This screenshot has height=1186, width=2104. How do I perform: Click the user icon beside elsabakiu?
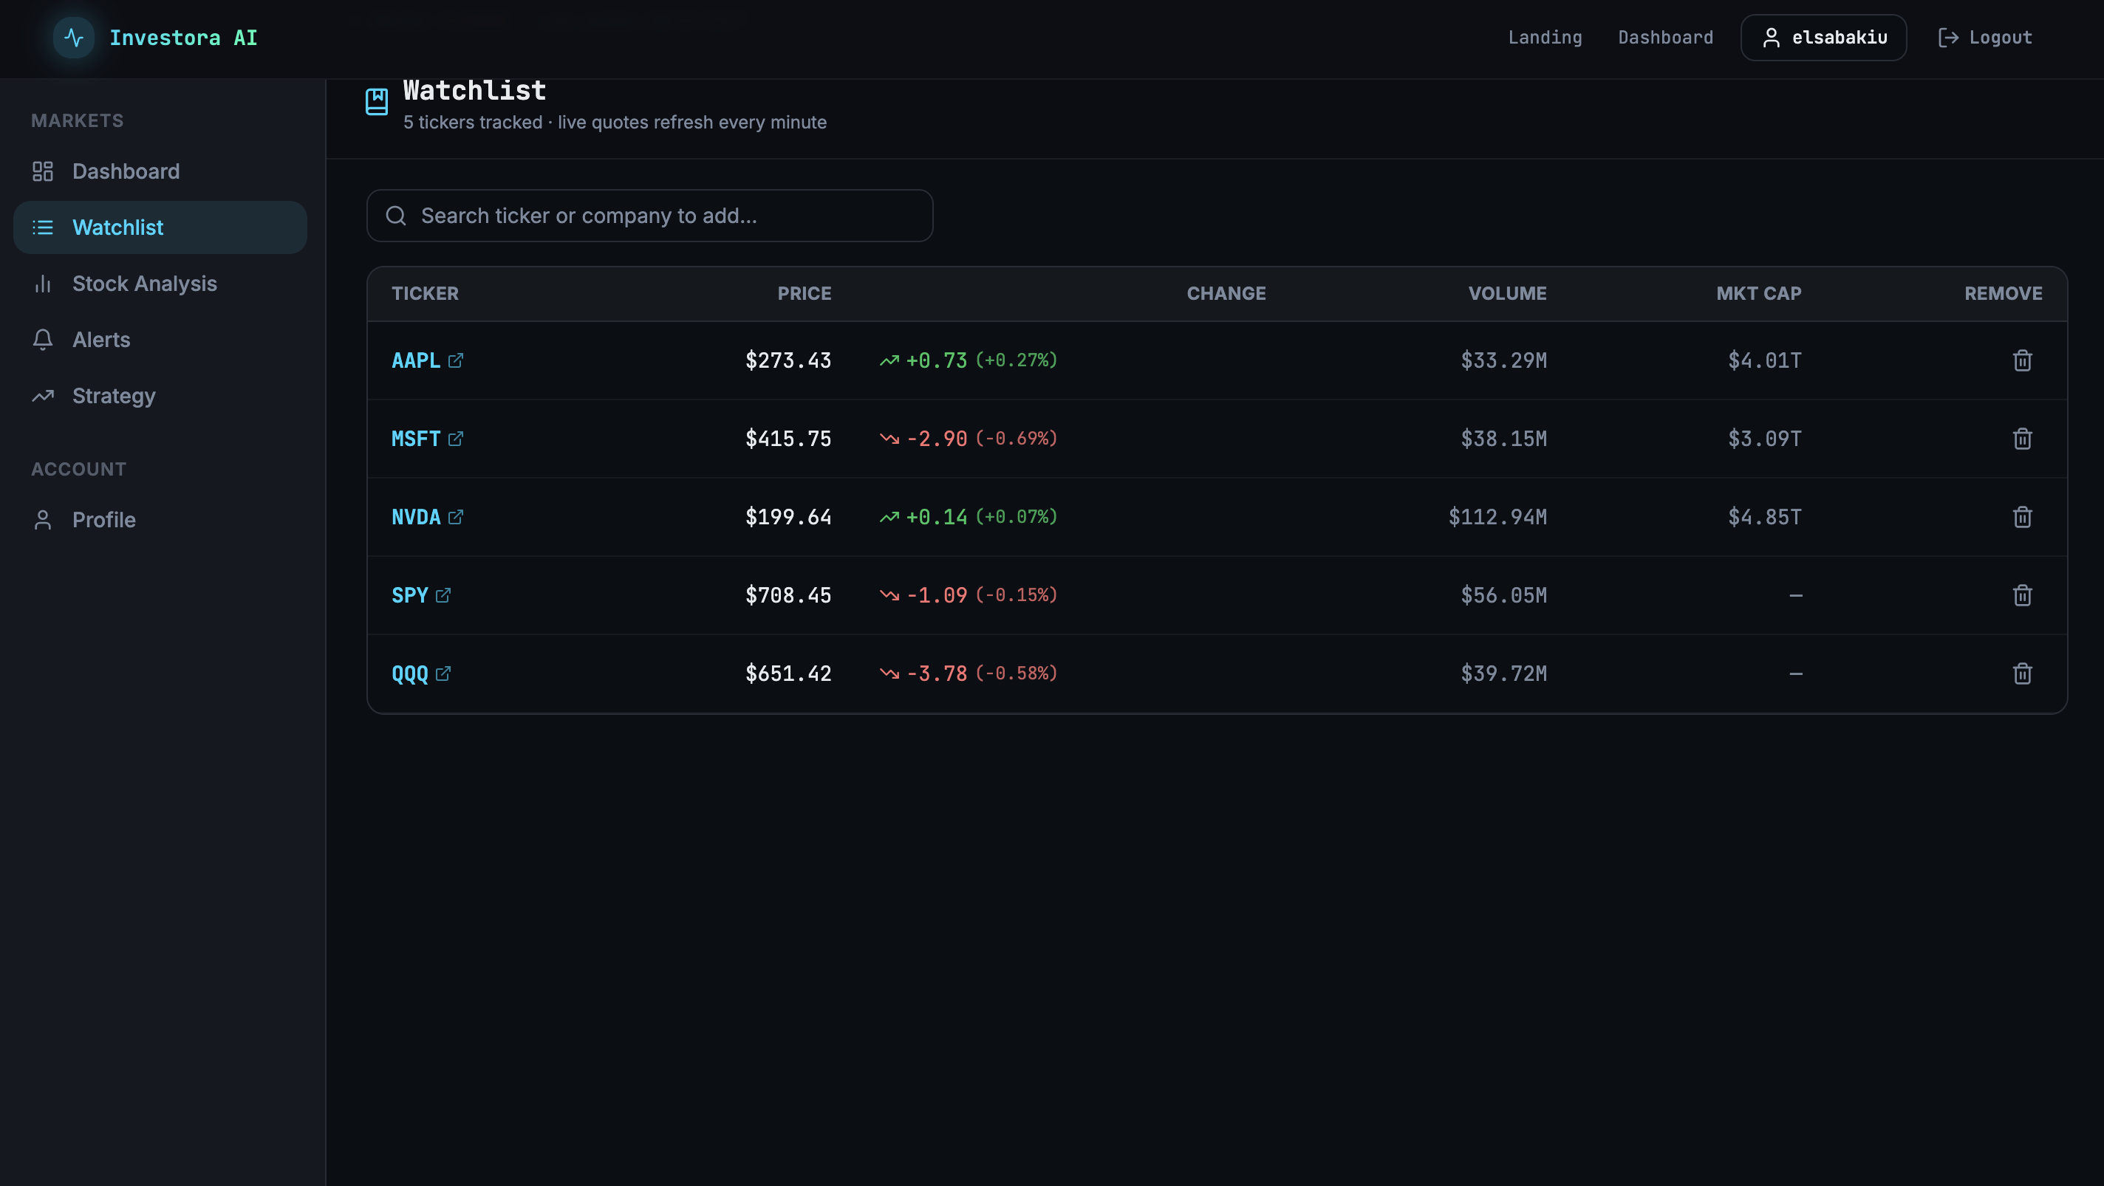tap(1771, 38)
